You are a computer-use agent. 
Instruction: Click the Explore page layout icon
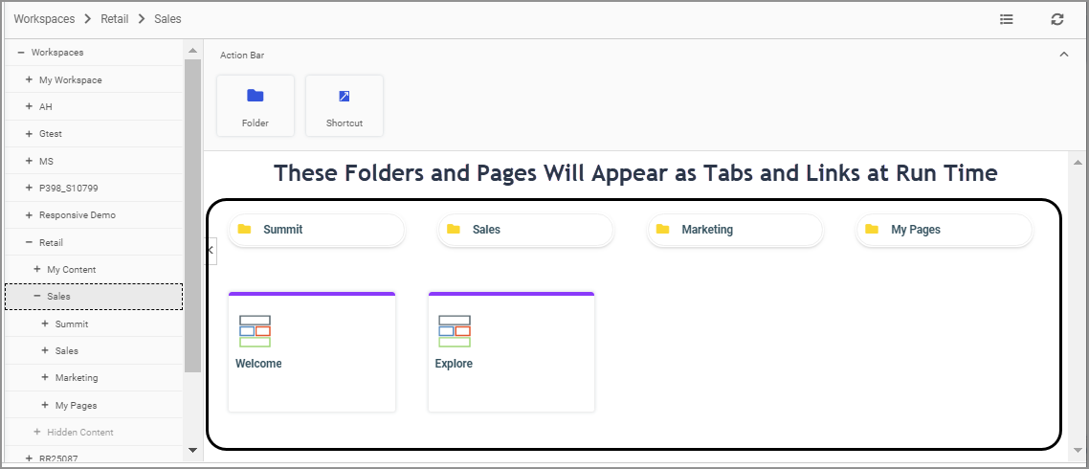click(x=455, y=330)
